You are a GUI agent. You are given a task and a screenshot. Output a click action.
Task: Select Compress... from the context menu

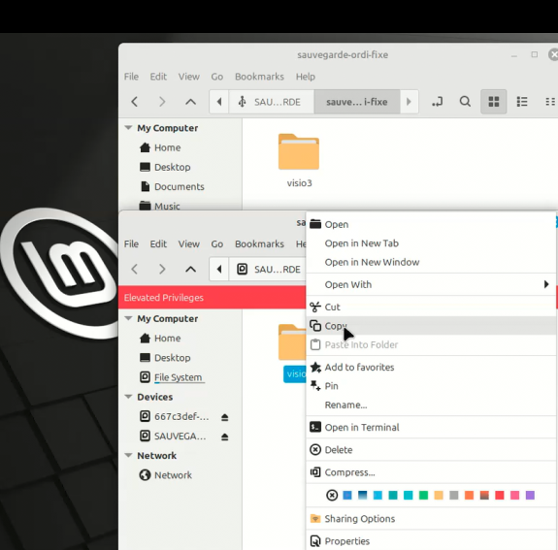[431, 472]
